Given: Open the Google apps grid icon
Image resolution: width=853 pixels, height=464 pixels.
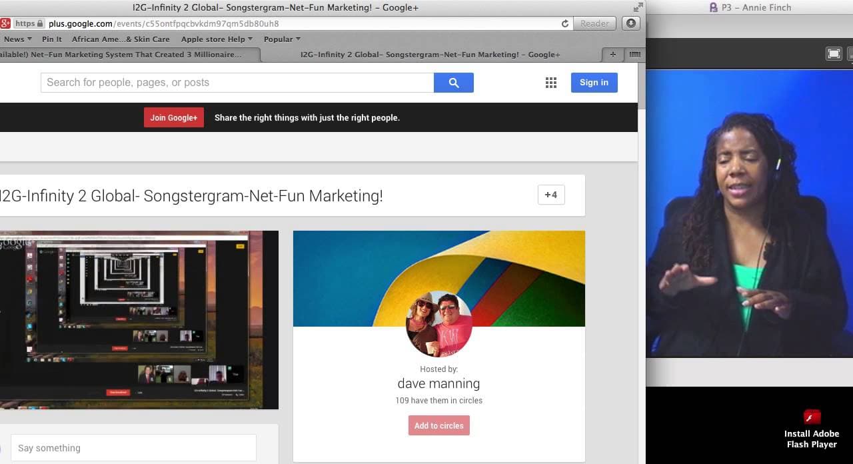Looking at the screenshot, I should 550,83.
